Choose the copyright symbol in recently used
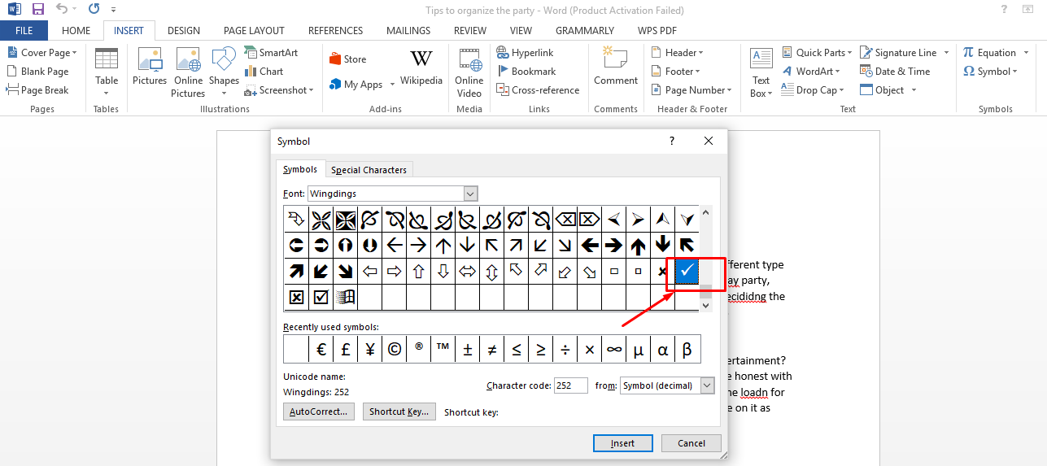This screenshot has height=466, width=1047. tap(395, 350)
